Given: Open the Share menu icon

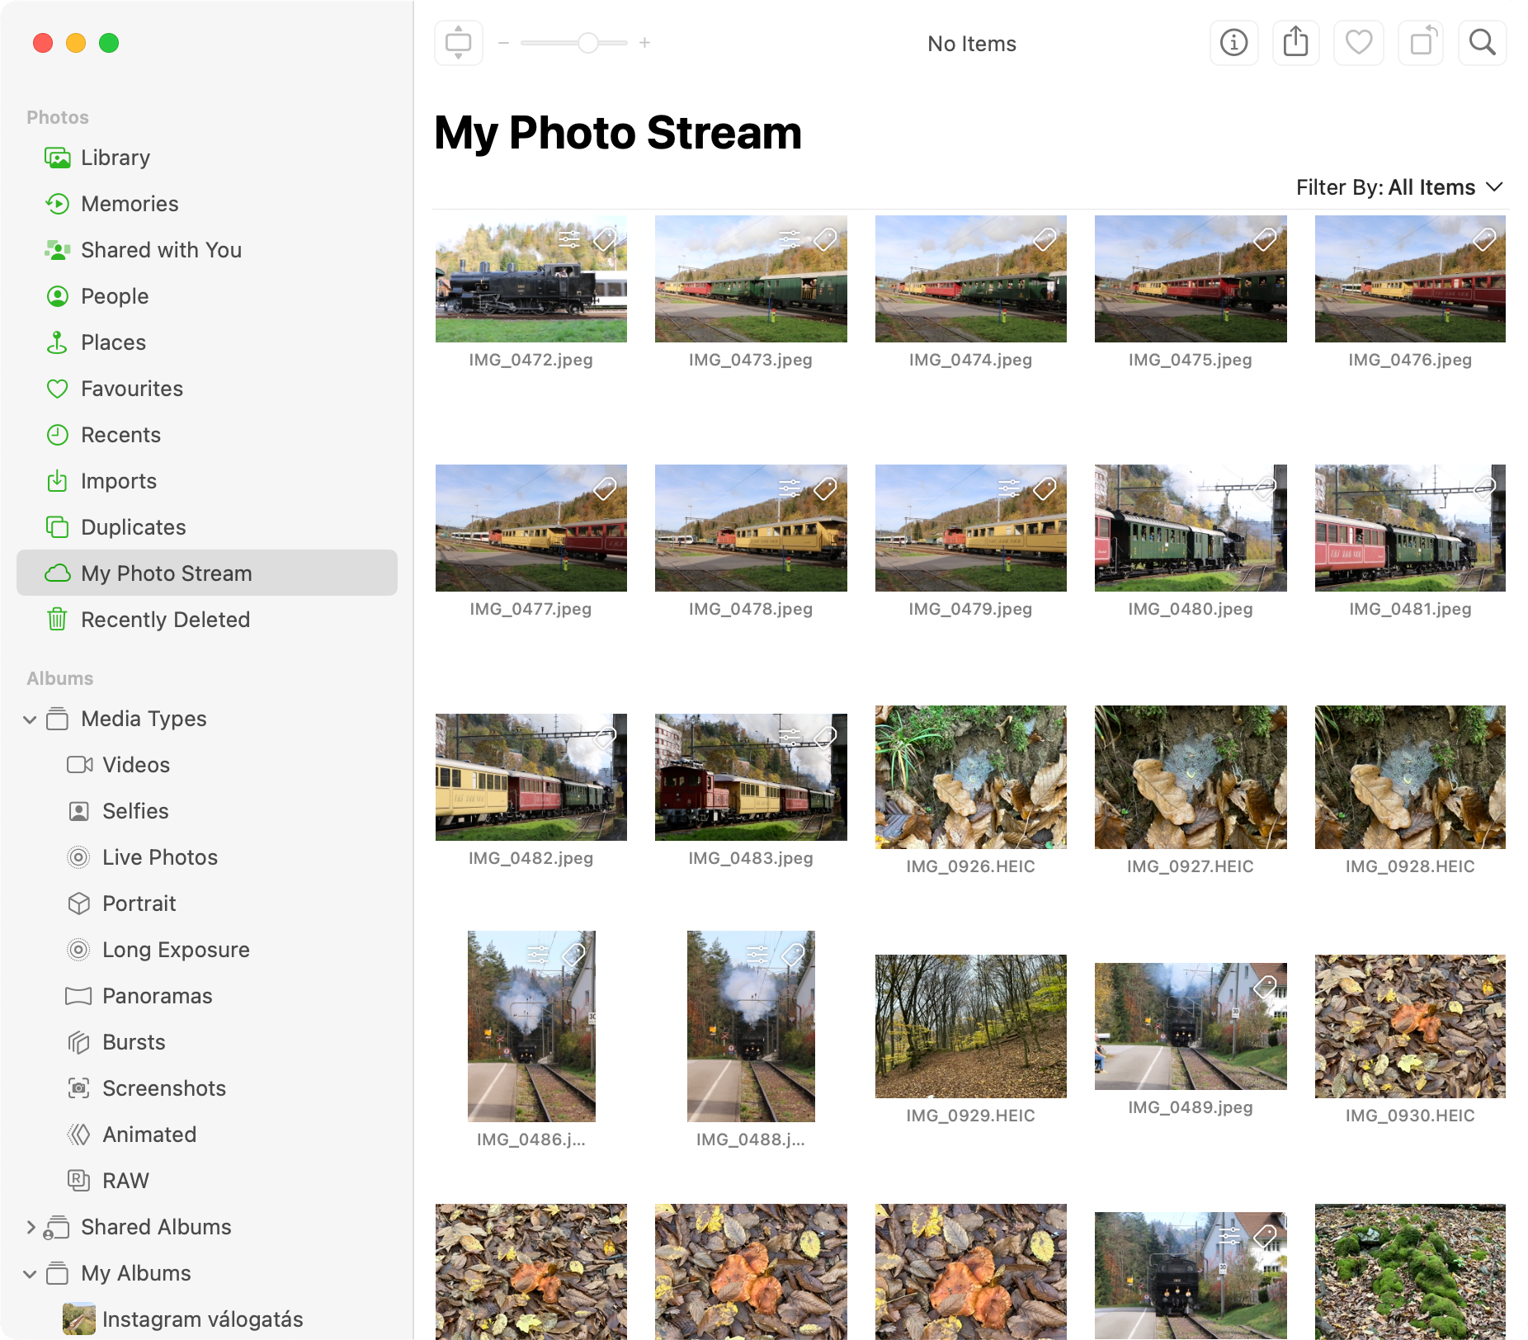Looking at the screenshot, I should (x=1296, y=42).
